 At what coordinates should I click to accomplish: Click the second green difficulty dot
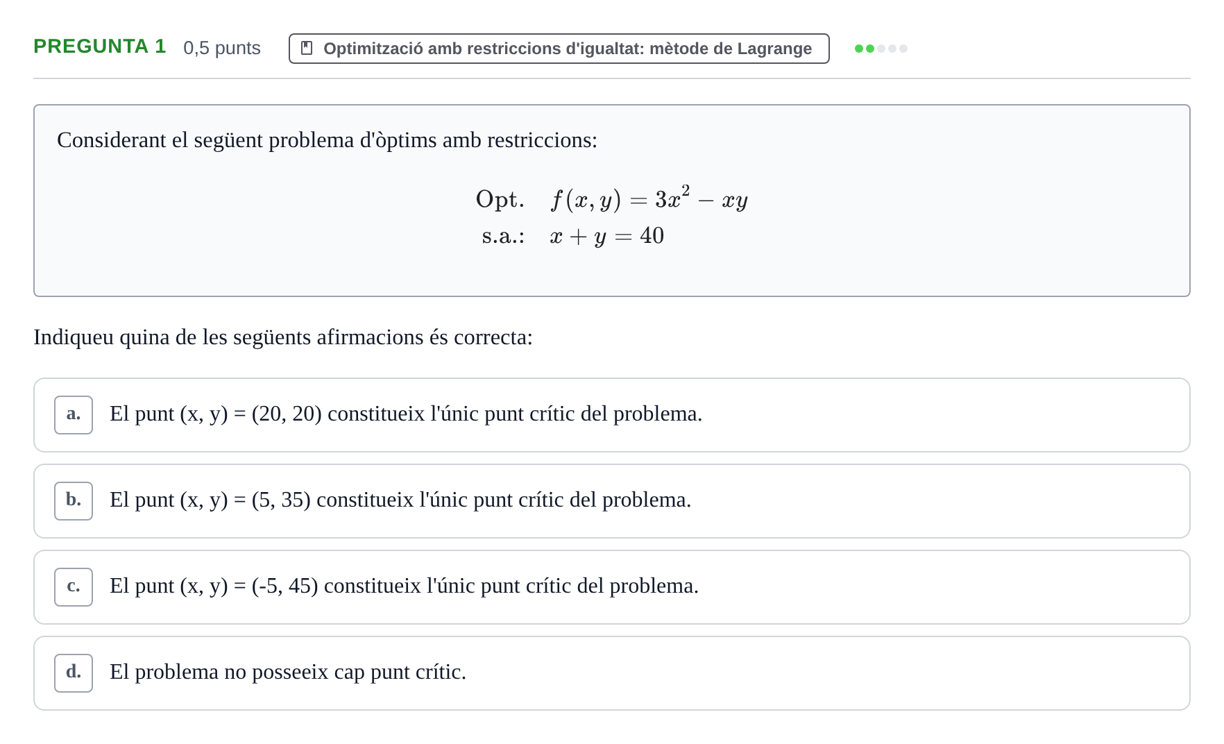click(x=870, y=49)
